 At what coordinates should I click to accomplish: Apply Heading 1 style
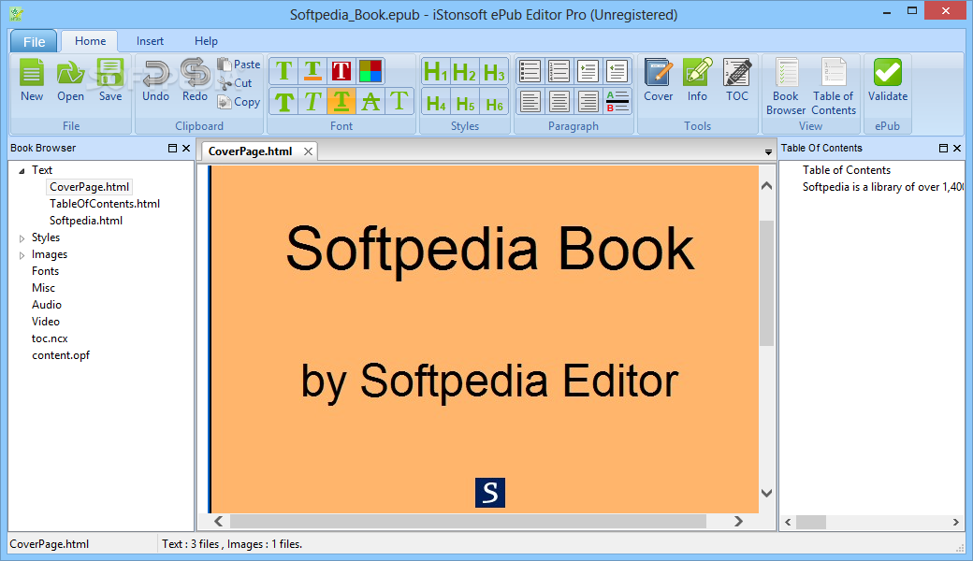click(436, 72)
